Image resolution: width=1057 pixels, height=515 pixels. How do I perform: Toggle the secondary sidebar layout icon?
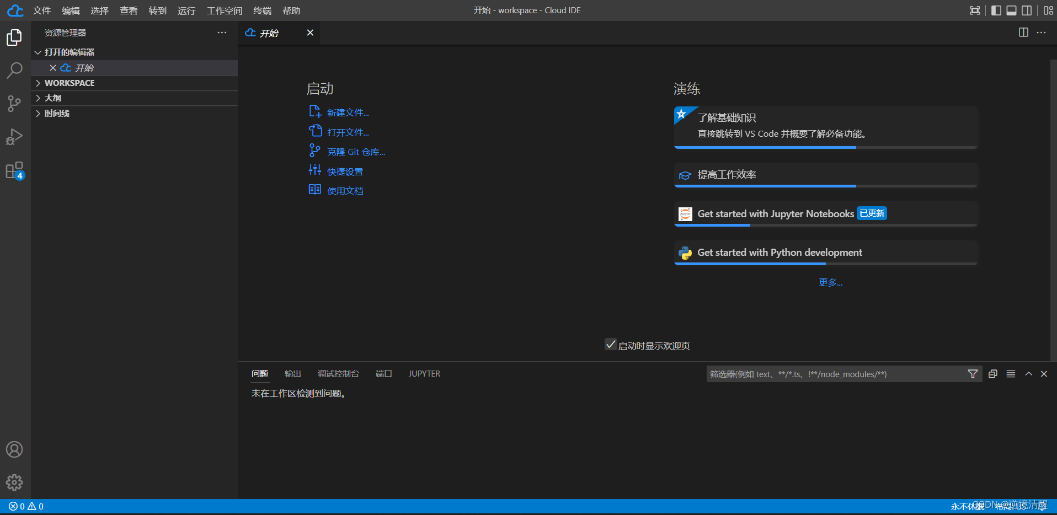1027,10
